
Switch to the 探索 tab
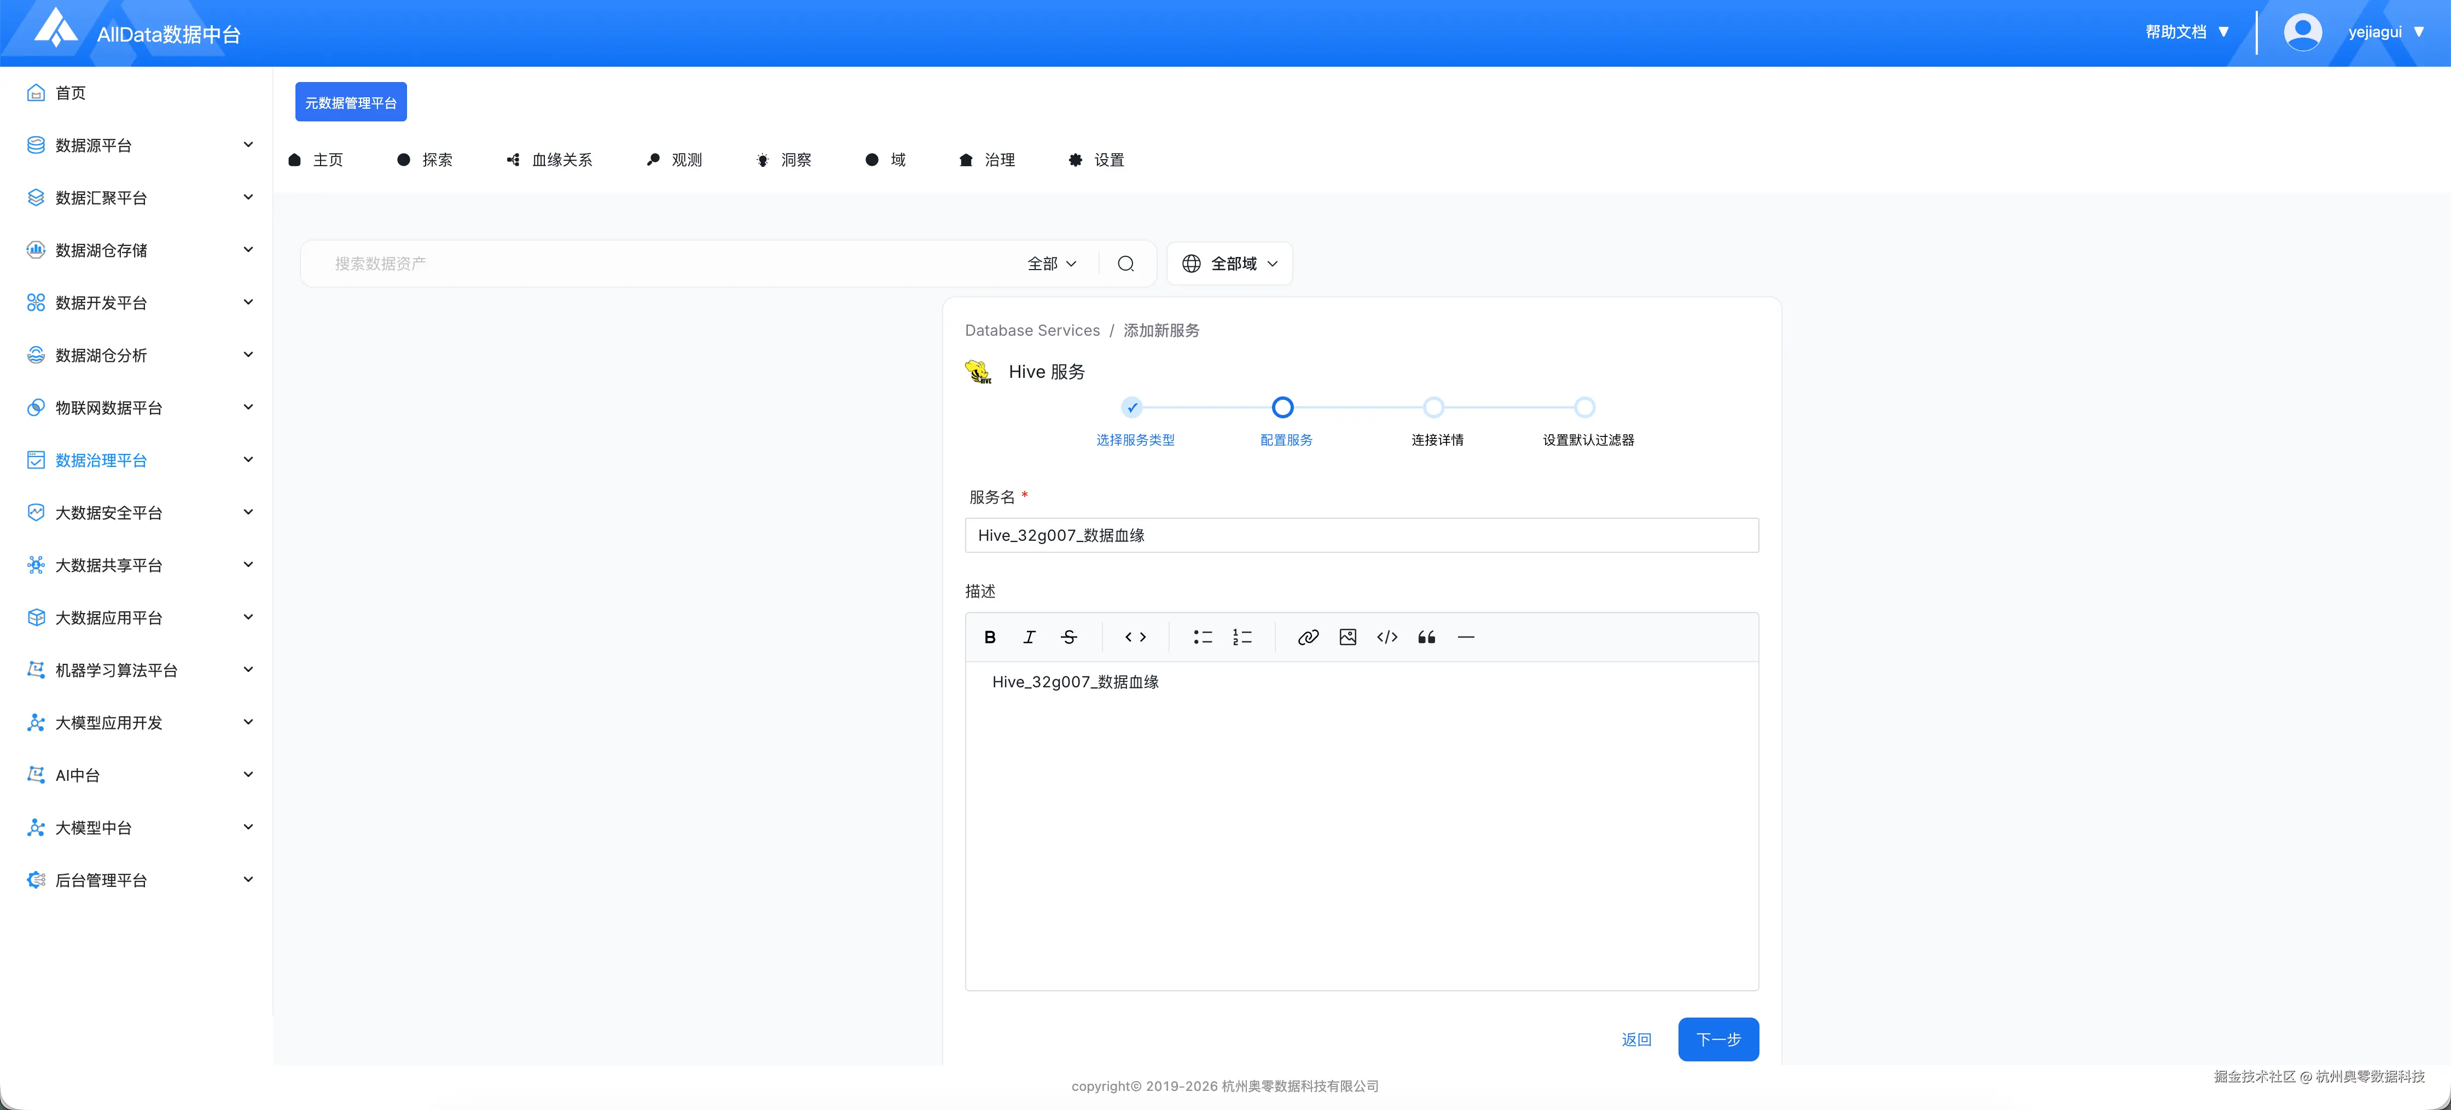(x=425, y=160)
